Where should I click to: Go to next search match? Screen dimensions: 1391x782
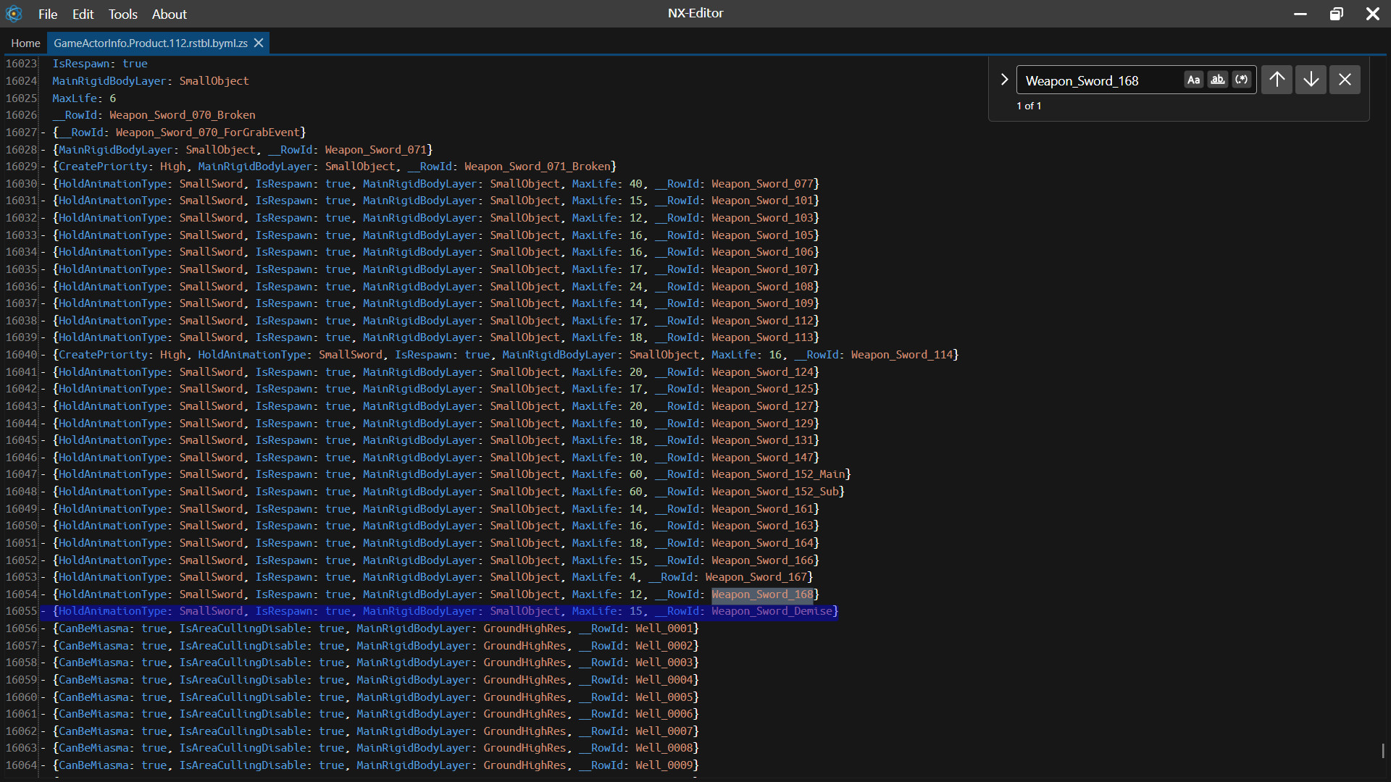click(x=1311, y=80)
